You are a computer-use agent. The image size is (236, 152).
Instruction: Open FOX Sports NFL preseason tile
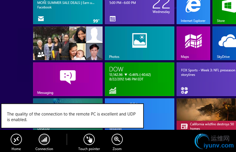pyautogui.click(x=206, y=79)
